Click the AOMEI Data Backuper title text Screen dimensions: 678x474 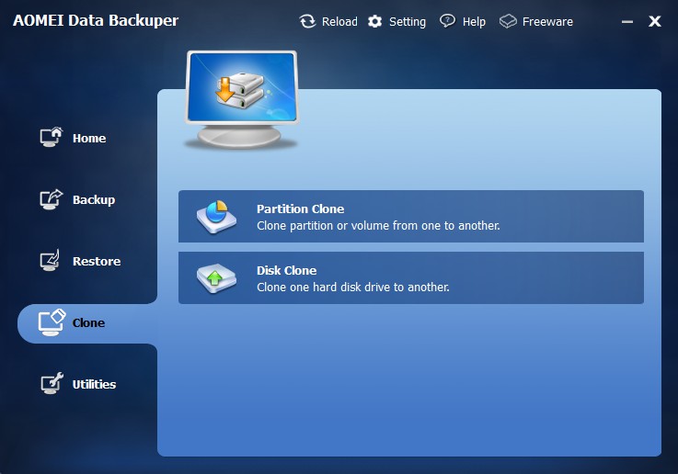[x=96, y=20]
